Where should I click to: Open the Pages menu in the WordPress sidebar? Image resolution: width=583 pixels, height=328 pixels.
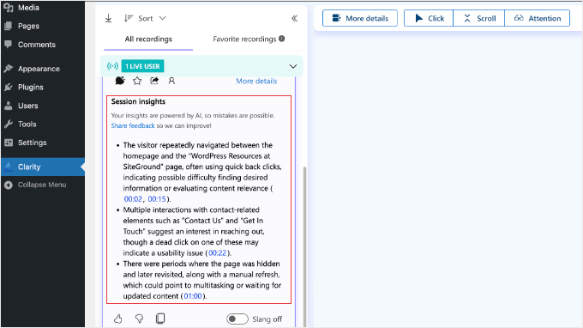tap(43, 26)
